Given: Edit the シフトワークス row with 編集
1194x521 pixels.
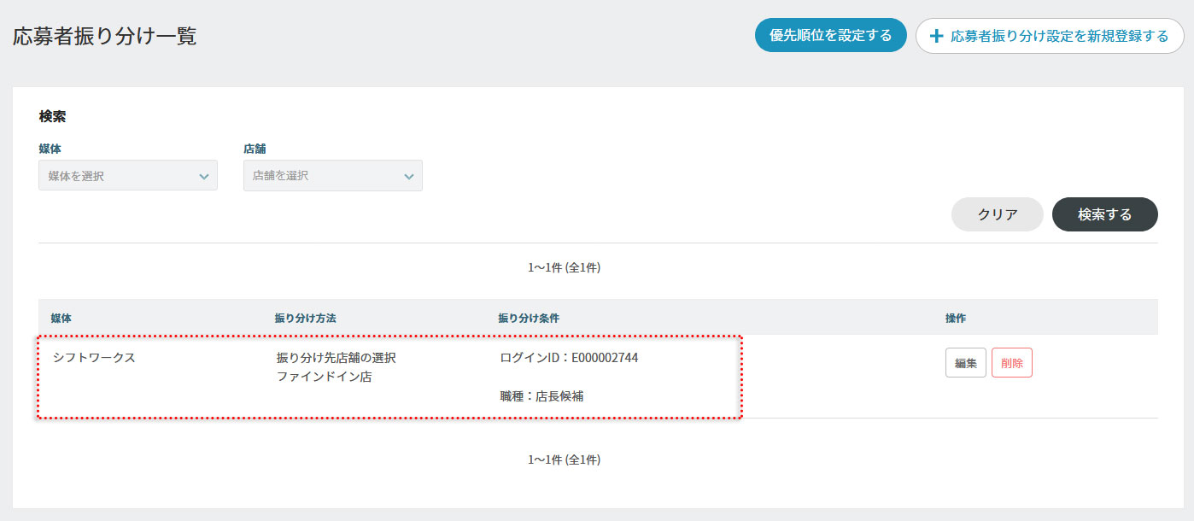Looking at the screenshot, I should click(x=965, y=363).
